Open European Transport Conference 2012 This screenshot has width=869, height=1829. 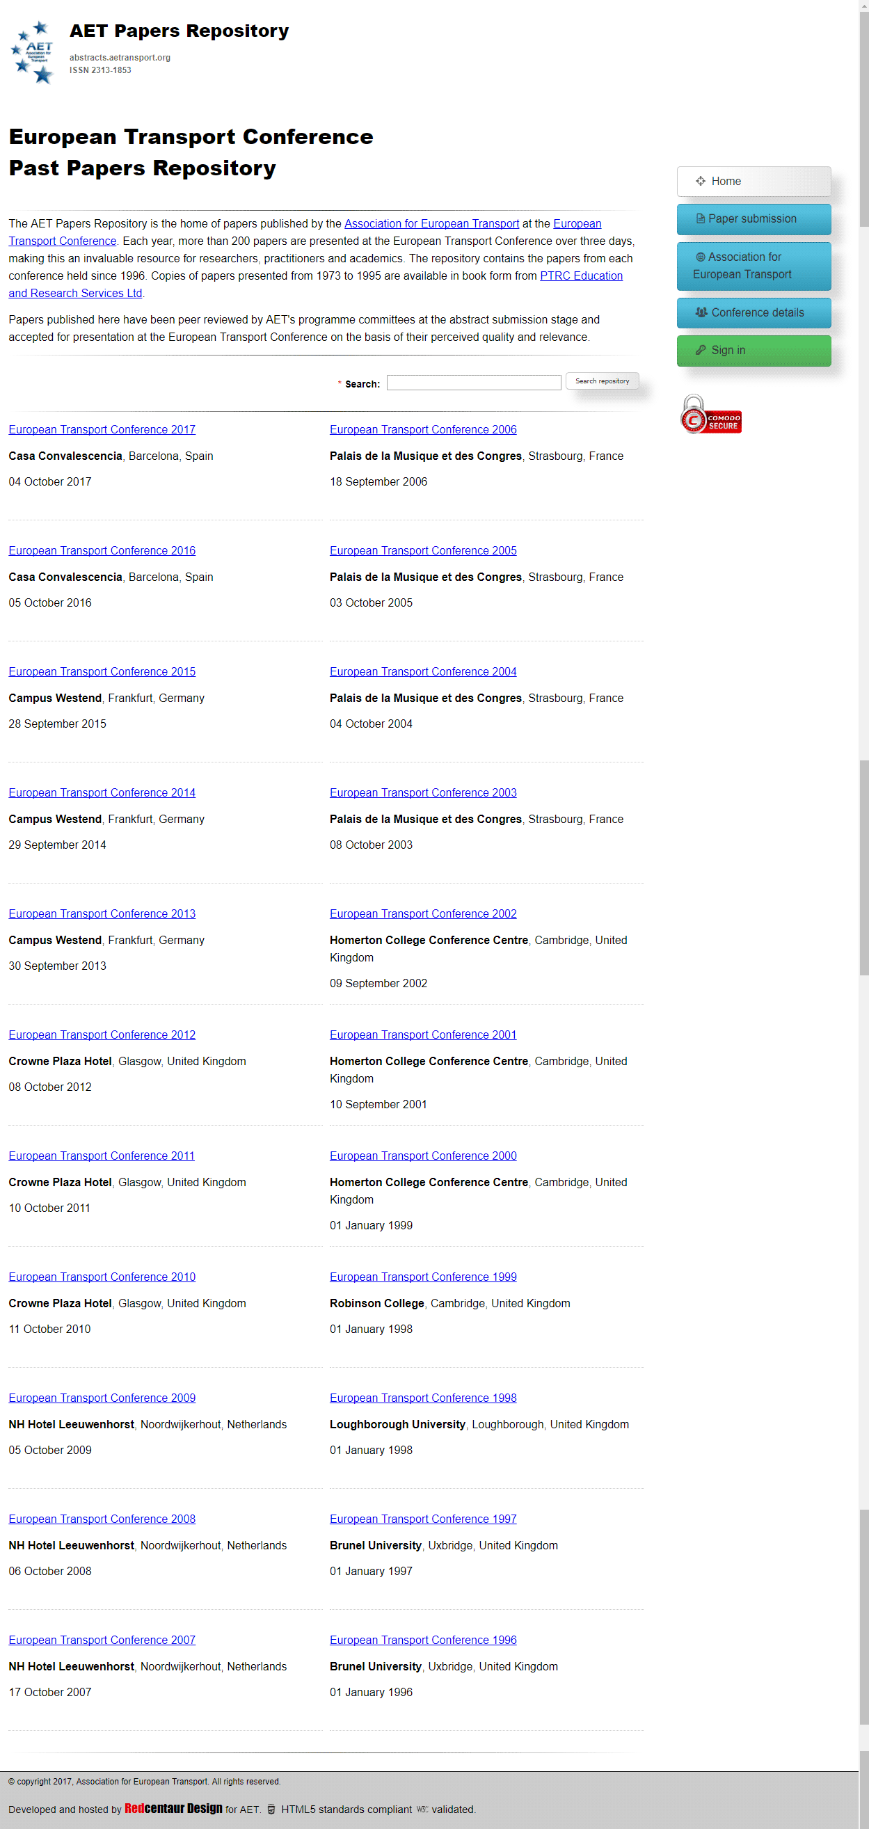tap(102, 1035)
